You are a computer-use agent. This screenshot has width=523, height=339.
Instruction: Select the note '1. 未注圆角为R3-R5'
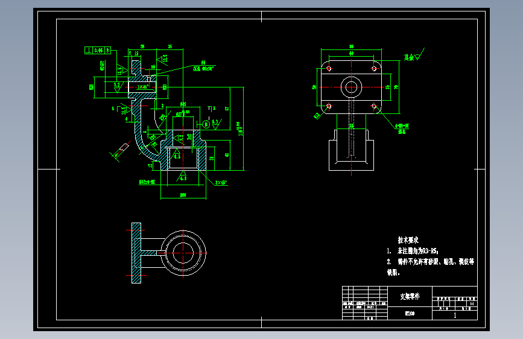[413, 250]
